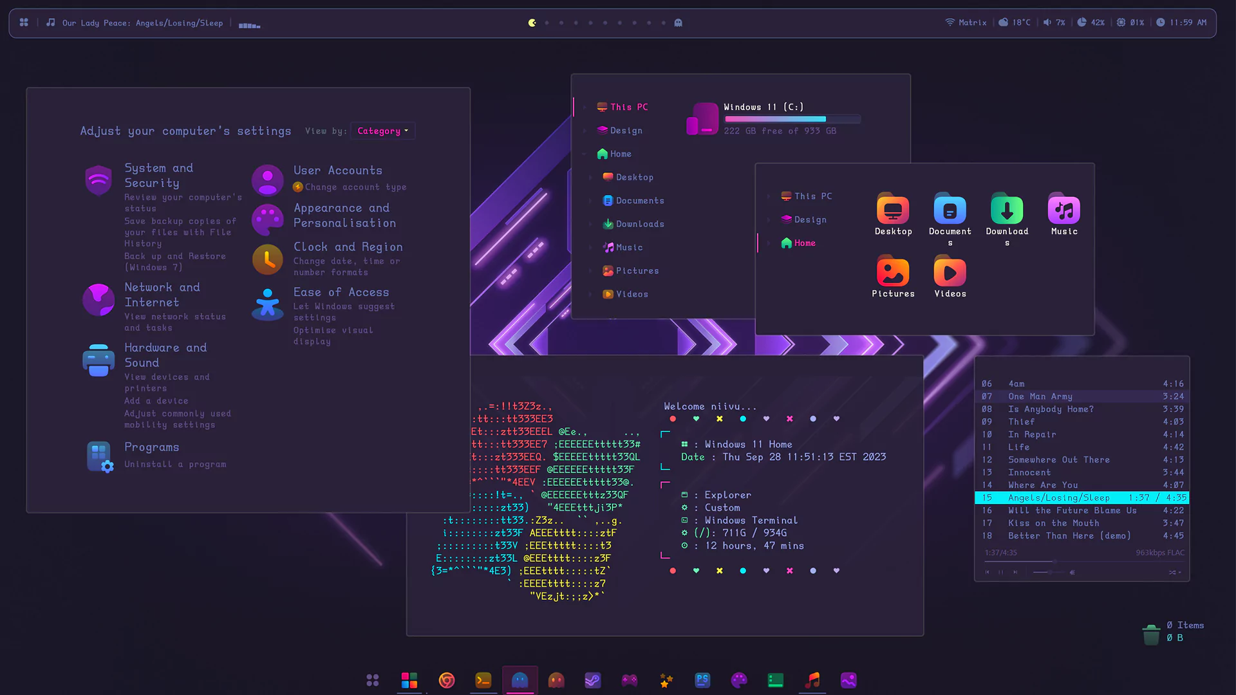Click the System and Security shield icon
This screenshot has width=1236, height=695.
click(x=98, y=180)
